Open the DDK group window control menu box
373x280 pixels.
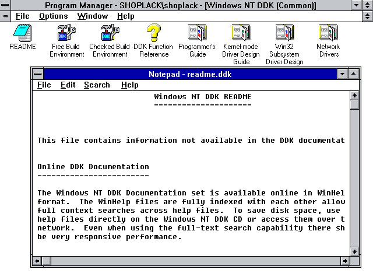coord(5,16)
